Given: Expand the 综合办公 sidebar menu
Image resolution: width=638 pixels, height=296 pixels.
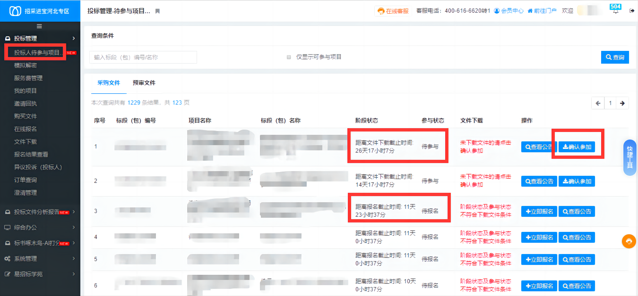Looking at the screenshot, I should tap(40, 227).
